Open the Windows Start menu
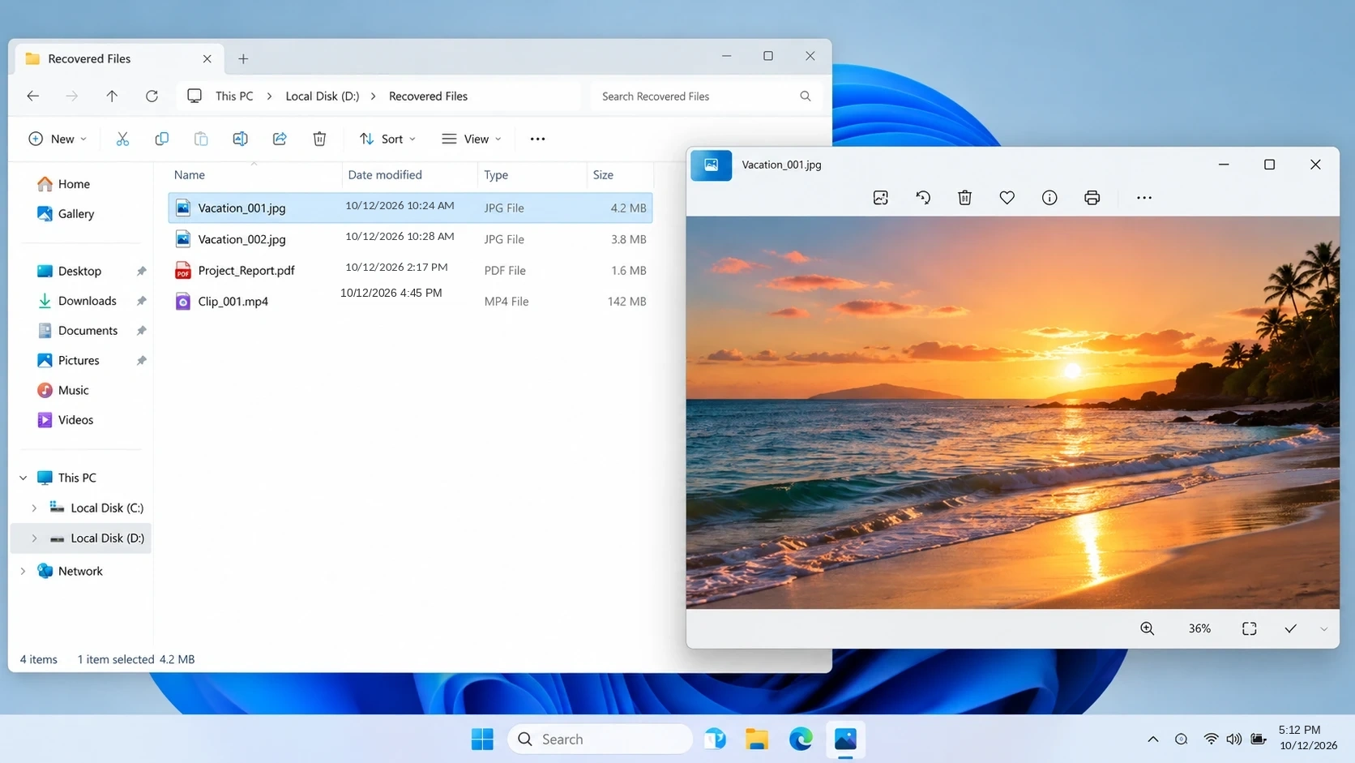The width and height of the screenshot is (1355, 763). pos(482,739)
